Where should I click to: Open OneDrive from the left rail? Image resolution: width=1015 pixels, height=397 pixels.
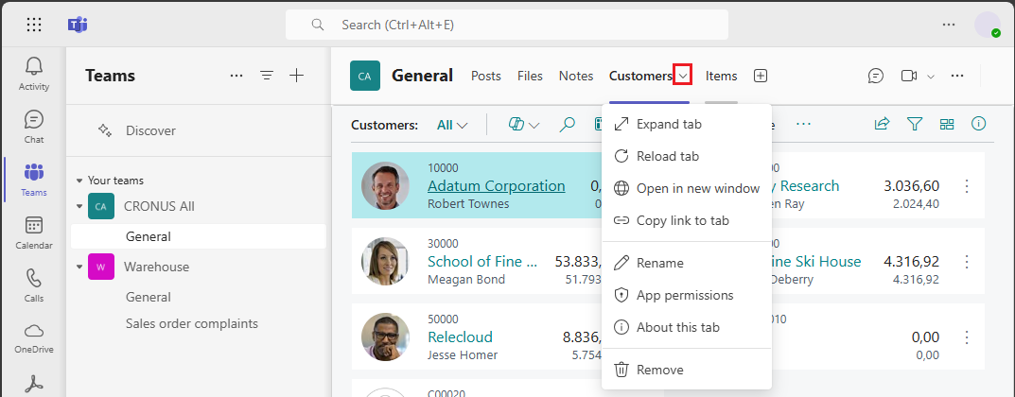34,337
